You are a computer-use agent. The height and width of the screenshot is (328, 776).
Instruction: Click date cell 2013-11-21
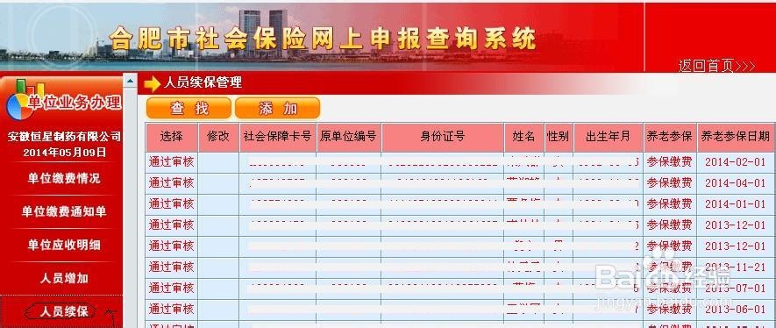pyautogui.click(x=736, y=267)
